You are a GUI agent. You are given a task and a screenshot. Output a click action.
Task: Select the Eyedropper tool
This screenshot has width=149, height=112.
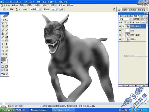7,51
